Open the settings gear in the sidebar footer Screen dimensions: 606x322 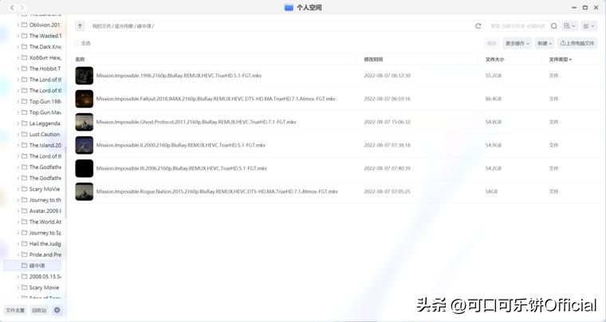pyautogui.click(x=57, y=310)
